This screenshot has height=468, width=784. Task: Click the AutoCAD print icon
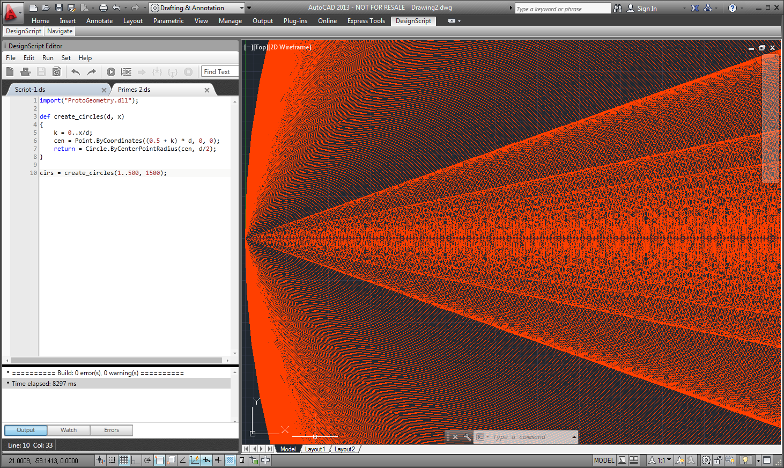[x=103, y=8]
